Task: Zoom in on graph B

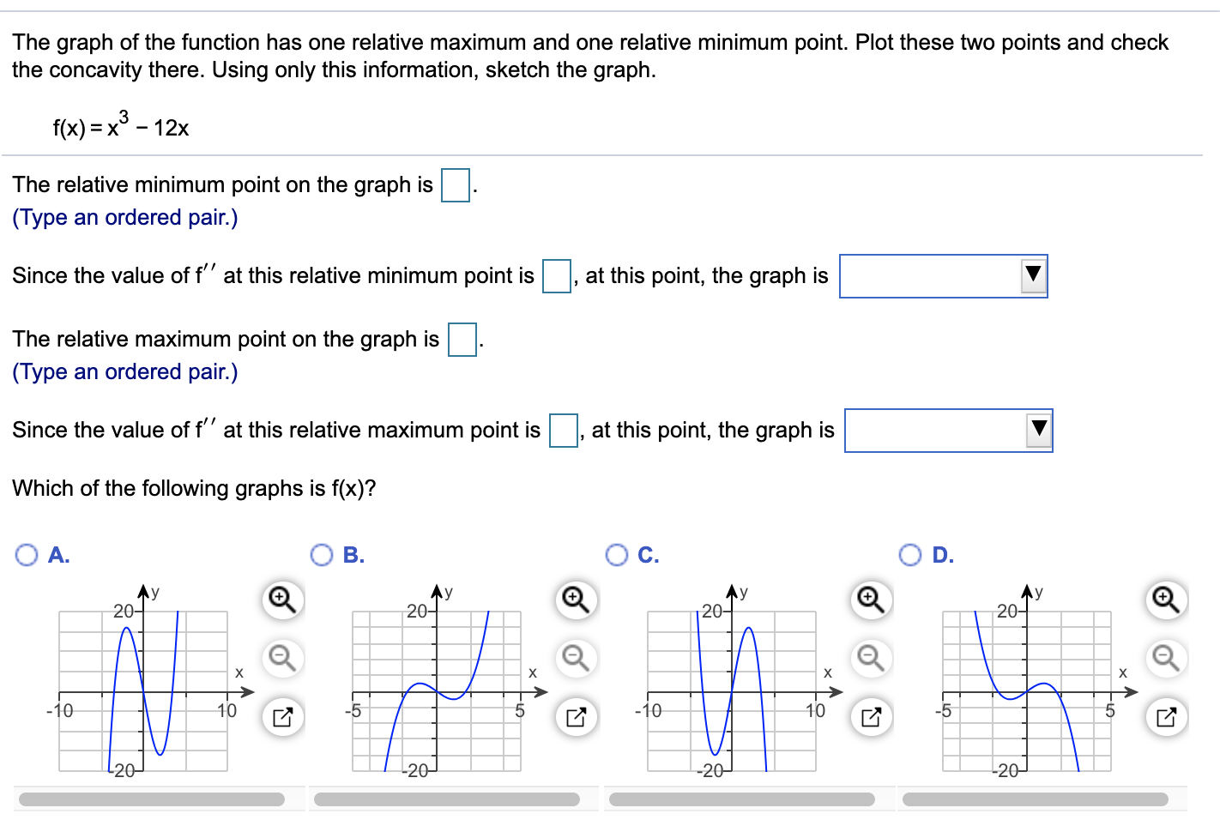Action: click(x=576, y=600)
